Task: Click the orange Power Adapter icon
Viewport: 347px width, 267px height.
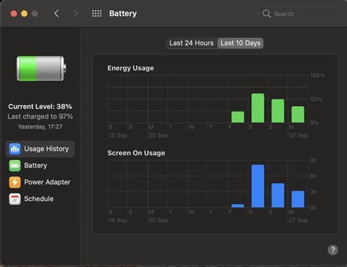Action: [x=15, y=182]
